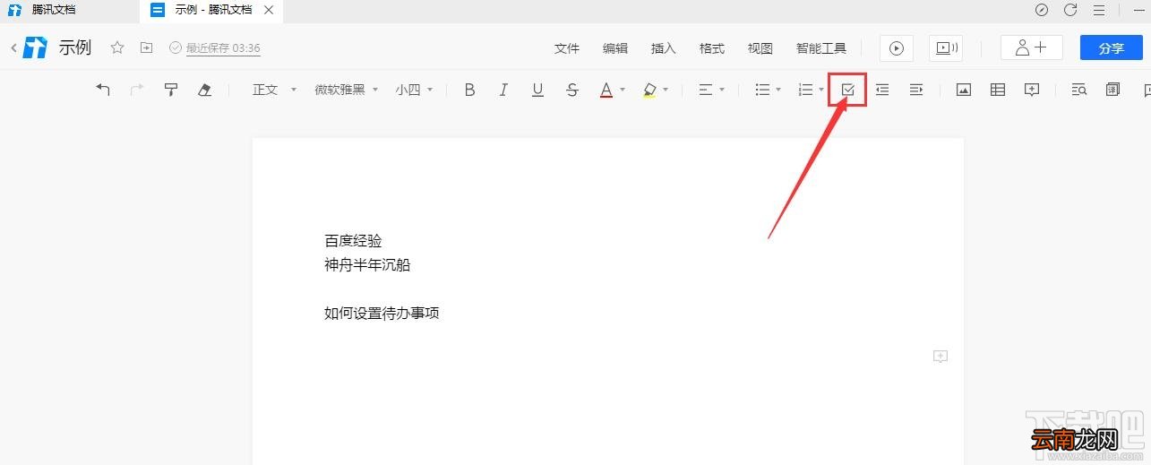The image size is (1151, 465).
Task: Open the 插入 menu
Action: pos(664,48)
